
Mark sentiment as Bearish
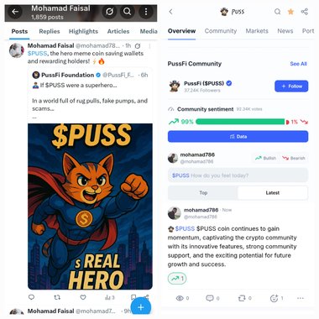pyautogui.click(x=294, y=158)
